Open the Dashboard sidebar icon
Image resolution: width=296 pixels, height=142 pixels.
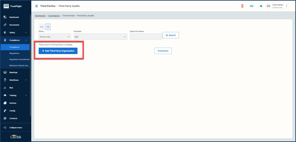[5, 17]
